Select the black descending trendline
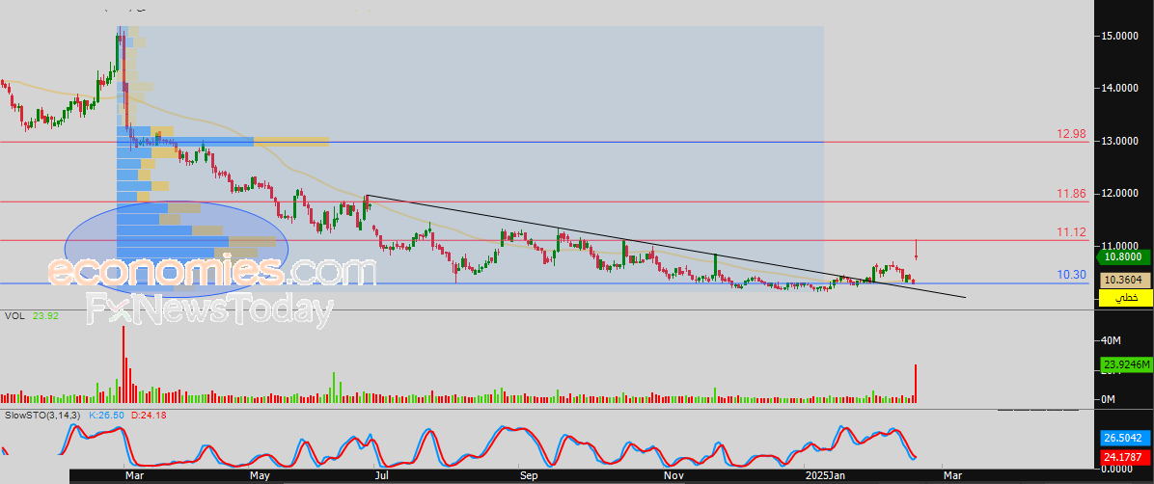The height and width of the screenshot is (484, 1154). tap(666, 247)
